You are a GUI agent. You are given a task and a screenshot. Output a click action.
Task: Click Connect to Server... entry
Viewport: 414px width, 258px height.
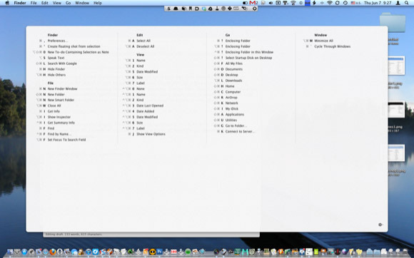[240, 131]
